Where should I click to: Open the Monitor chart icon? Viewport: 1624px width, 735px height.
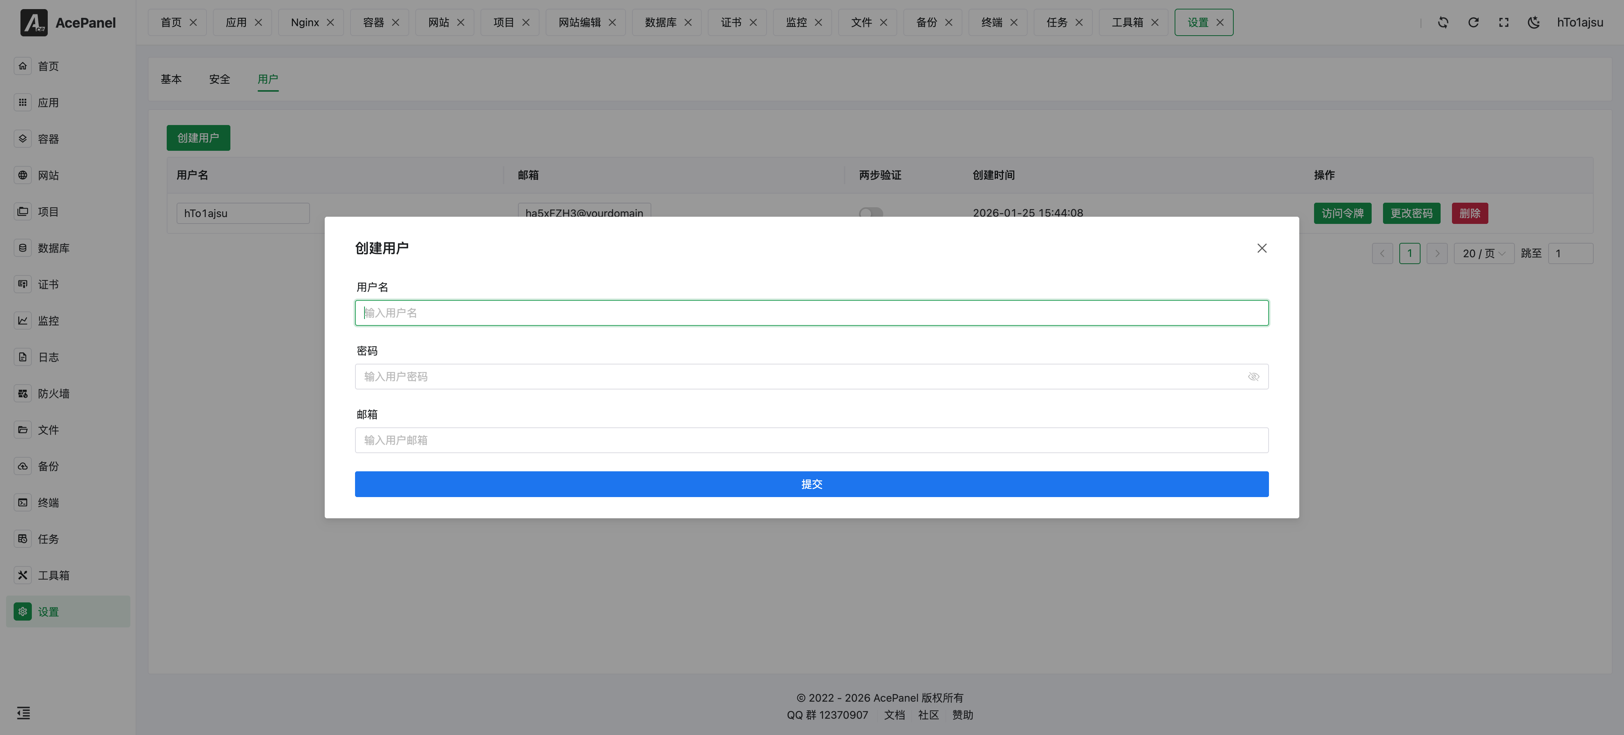pyautogui.click(x=23, y=320)
